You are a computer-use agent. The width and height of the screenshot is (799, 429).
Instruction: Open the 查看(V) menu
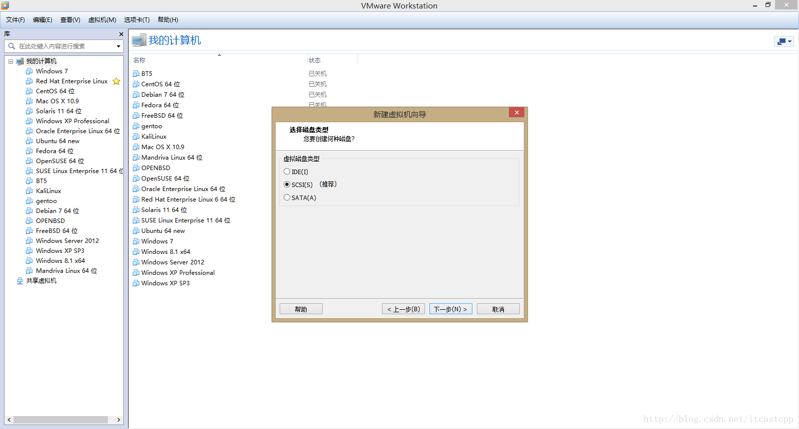point(70,20)
